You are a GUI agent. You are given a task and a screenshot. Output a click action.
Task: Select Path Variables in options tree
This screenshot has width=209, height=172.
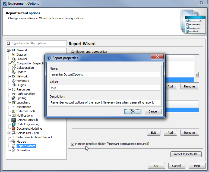(x=26, y=94)
